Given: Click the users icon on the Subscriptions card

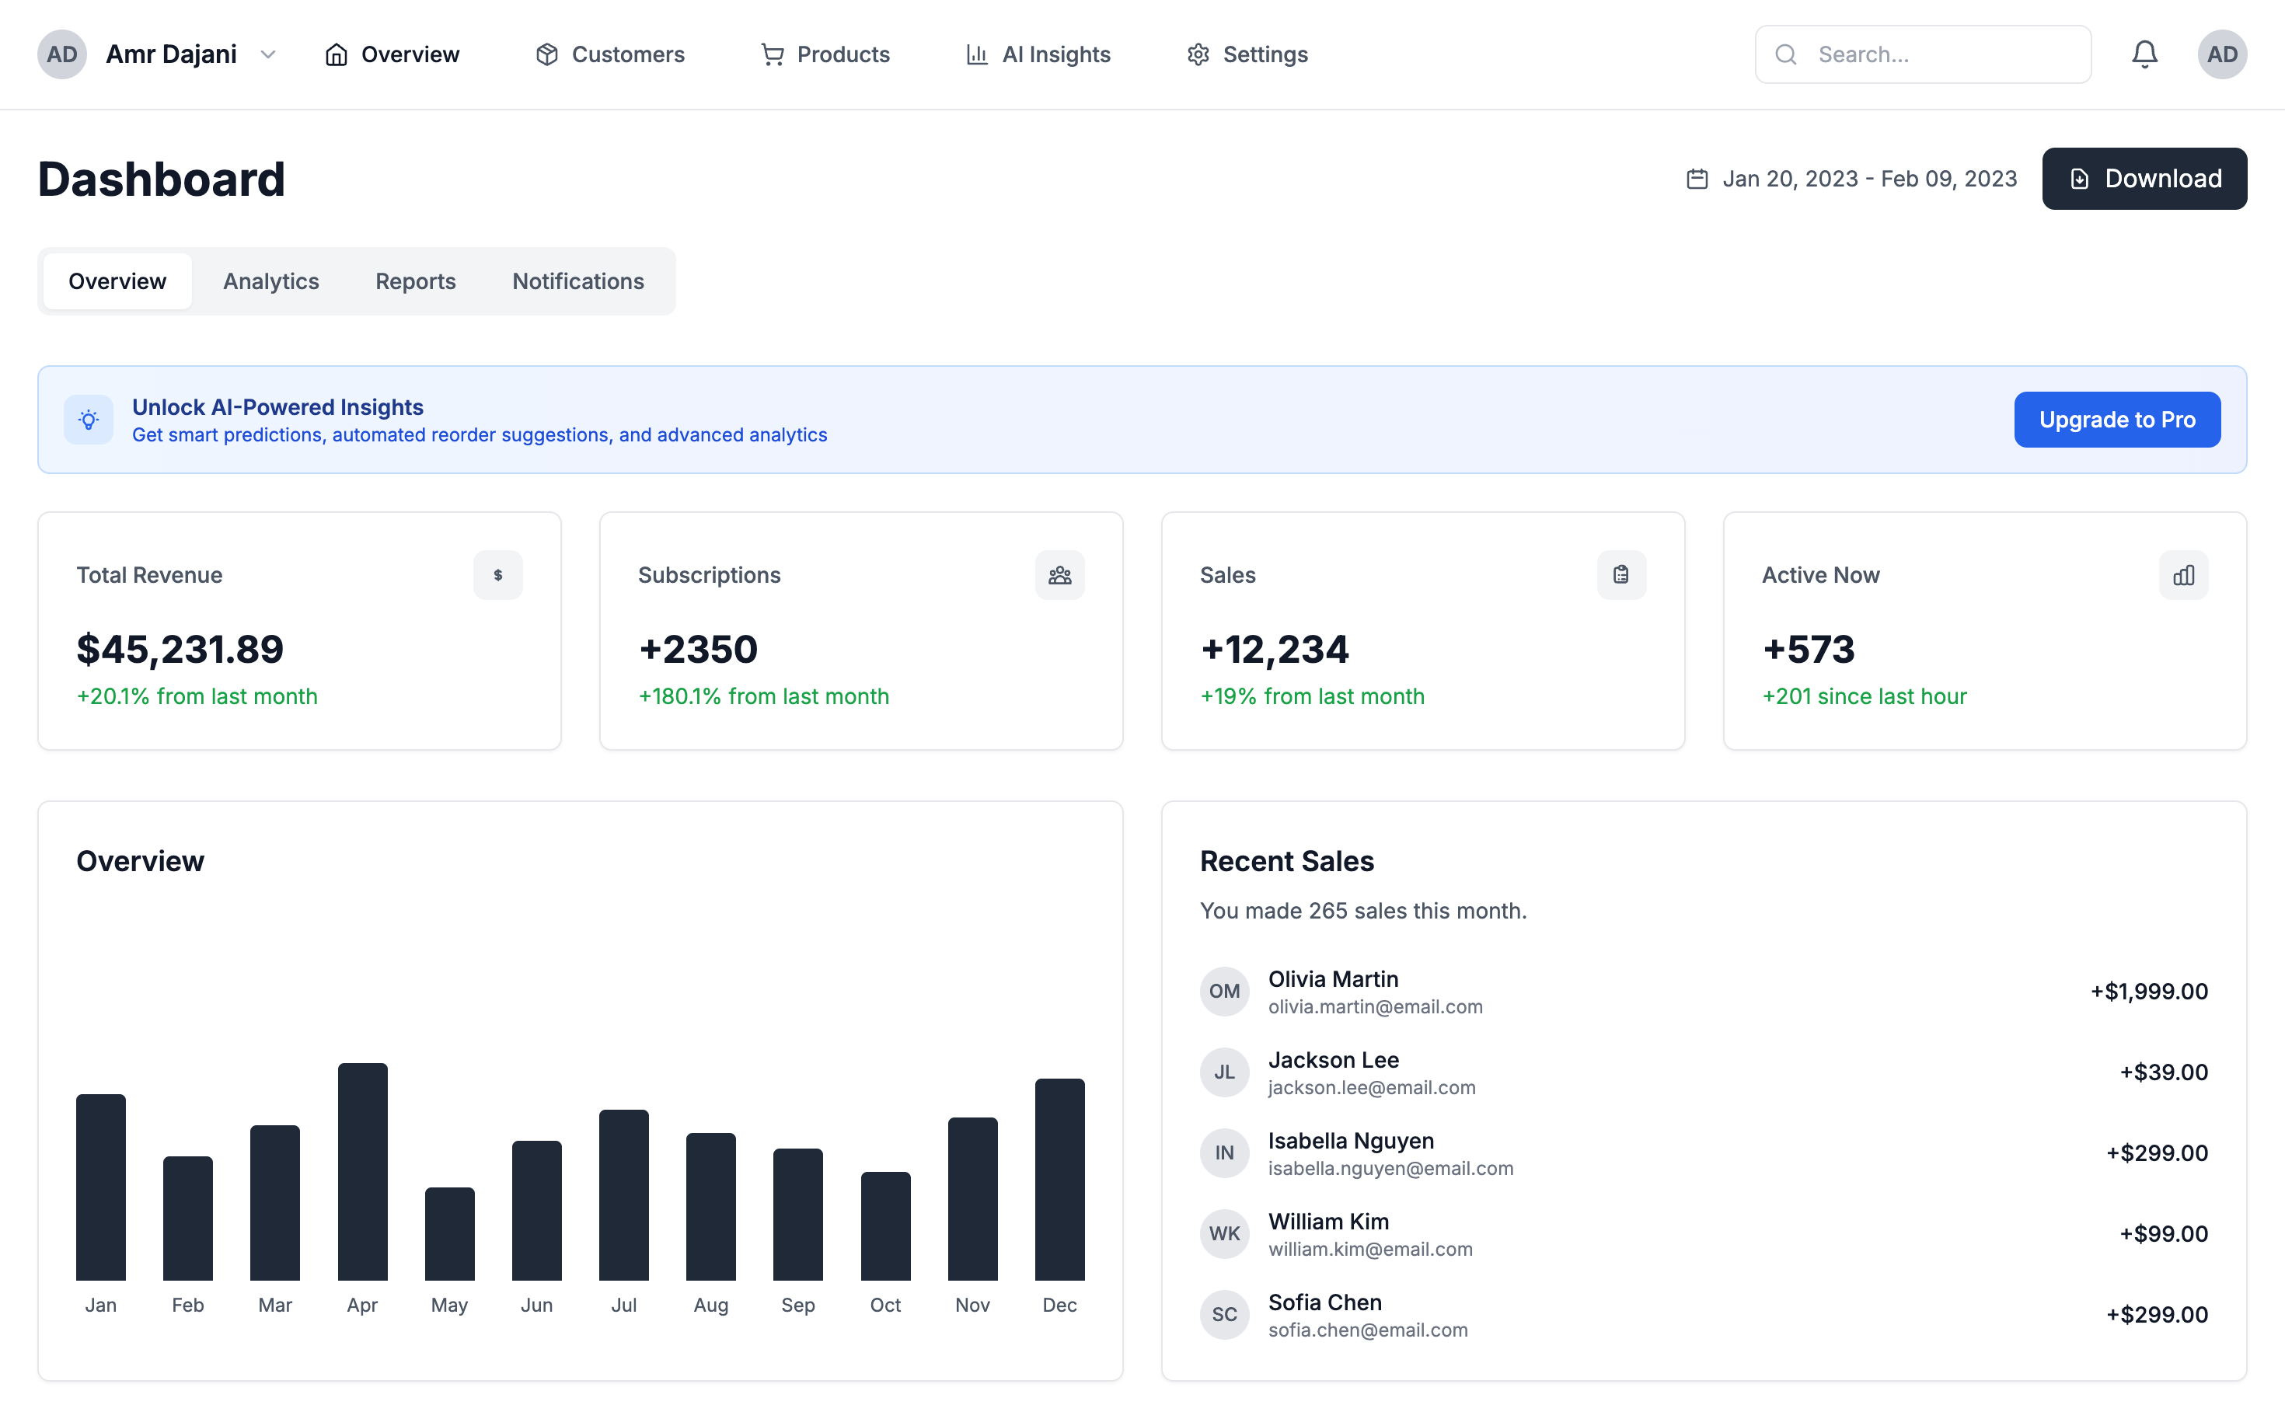Looking at the screenshot, I should (x=1059, y=574).
